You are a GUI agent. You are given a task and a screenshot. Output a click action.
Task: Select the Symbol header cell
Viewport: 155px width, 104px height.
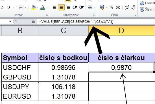click(20, 58)
